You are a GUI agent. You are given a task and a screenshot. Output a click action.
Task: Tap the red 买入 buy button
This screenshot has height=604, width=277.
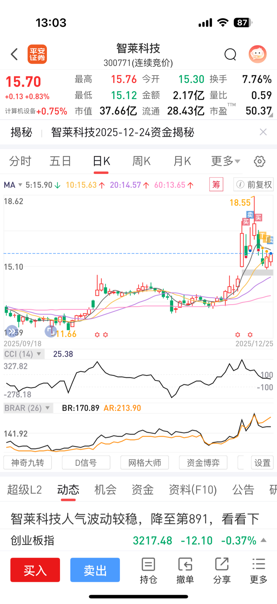click(35, 570)
